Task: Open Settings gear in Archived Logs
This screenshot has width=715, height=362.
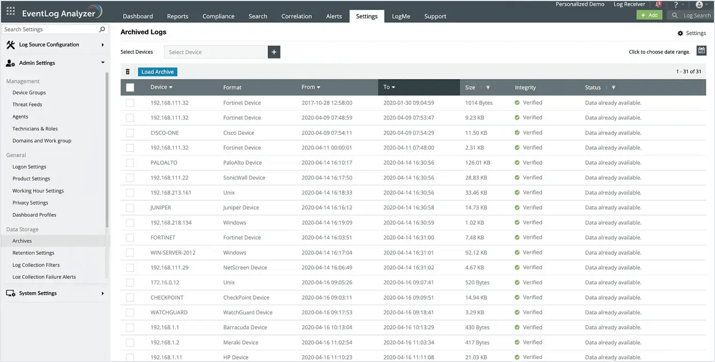Action: [x=680, y=33]
